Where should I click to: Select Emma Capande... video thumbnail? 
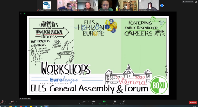149,6
